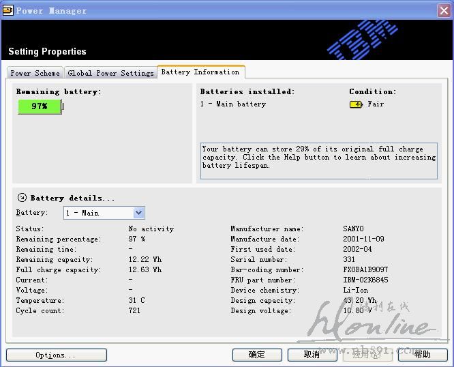Select the Battery Information tab

point(200,72)
